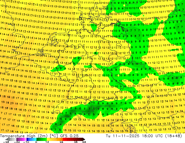Click the grey section of the color scale

pyautogui.click(x=11, y=139)
